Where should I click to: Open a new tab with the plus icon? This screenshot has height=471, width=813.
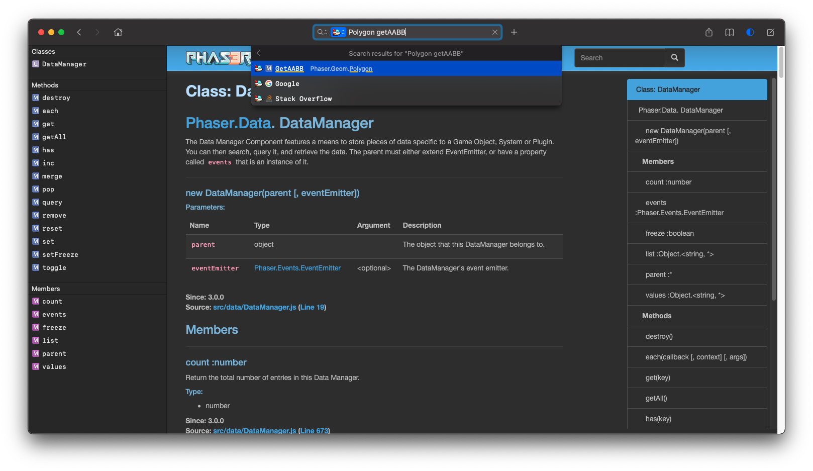[x=514, y=32]
